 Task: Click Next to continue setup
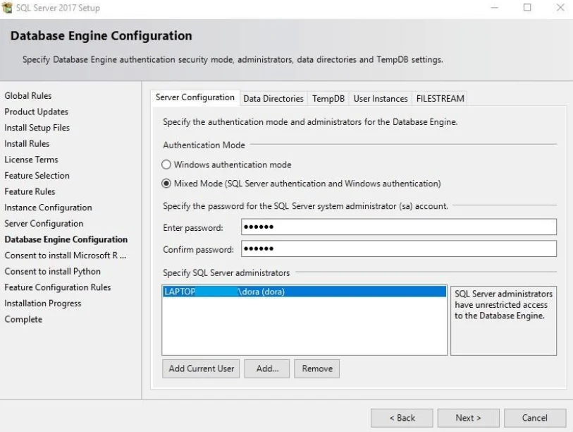click(468, 418)
